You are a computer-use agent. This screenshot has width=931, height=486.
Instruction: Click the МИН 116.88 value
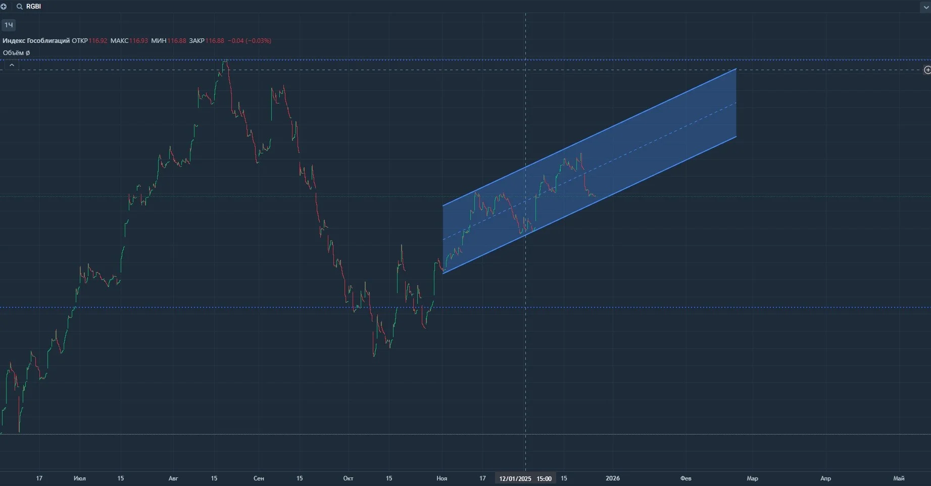169,41
